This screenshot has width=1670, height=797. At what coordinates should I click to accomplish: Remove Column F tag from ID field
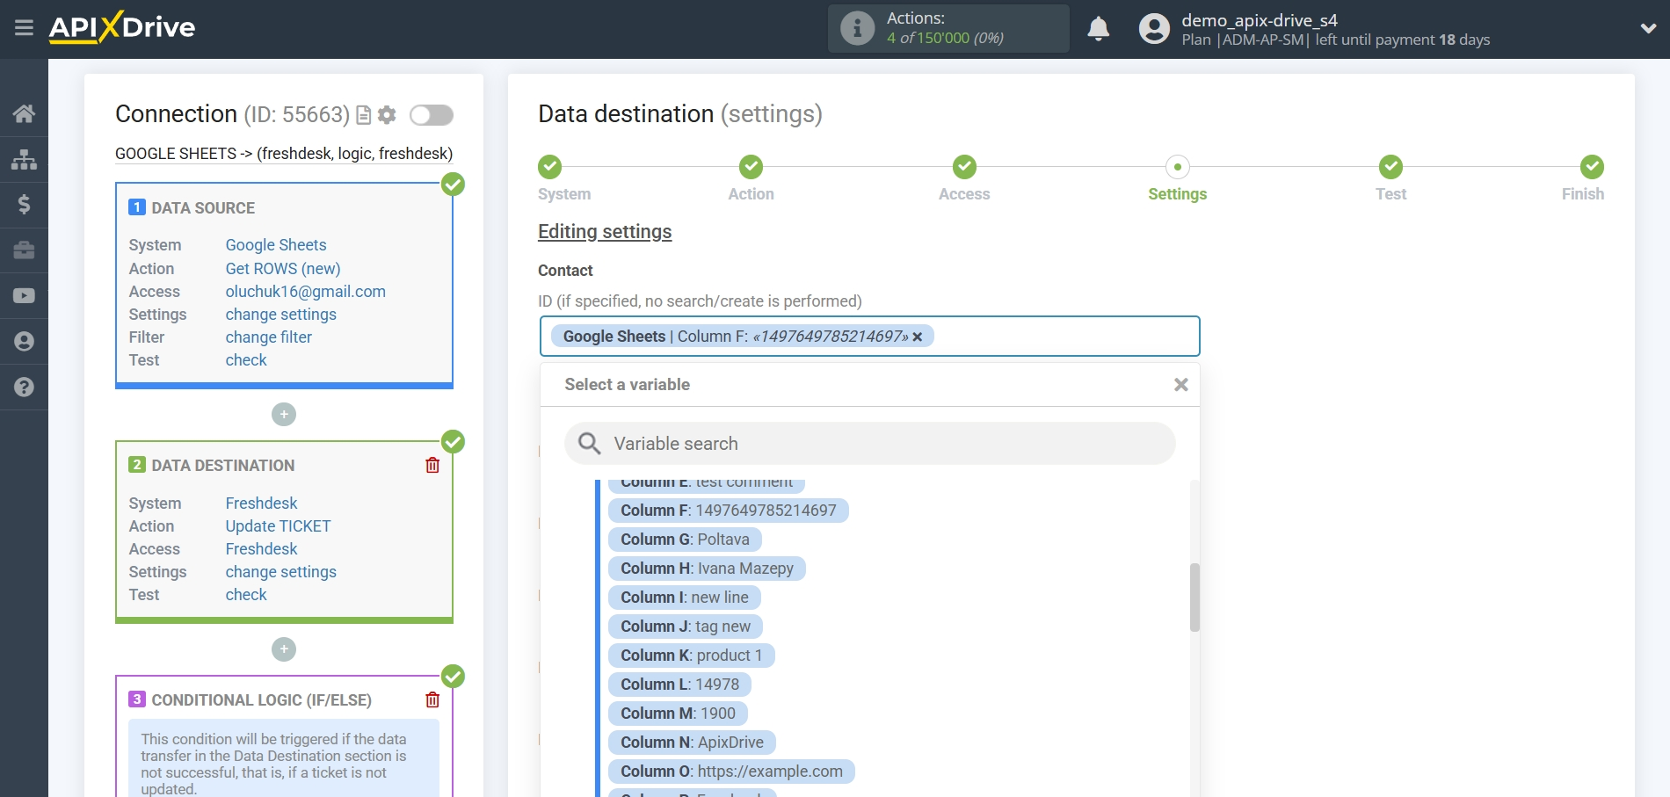coord(918,337)
